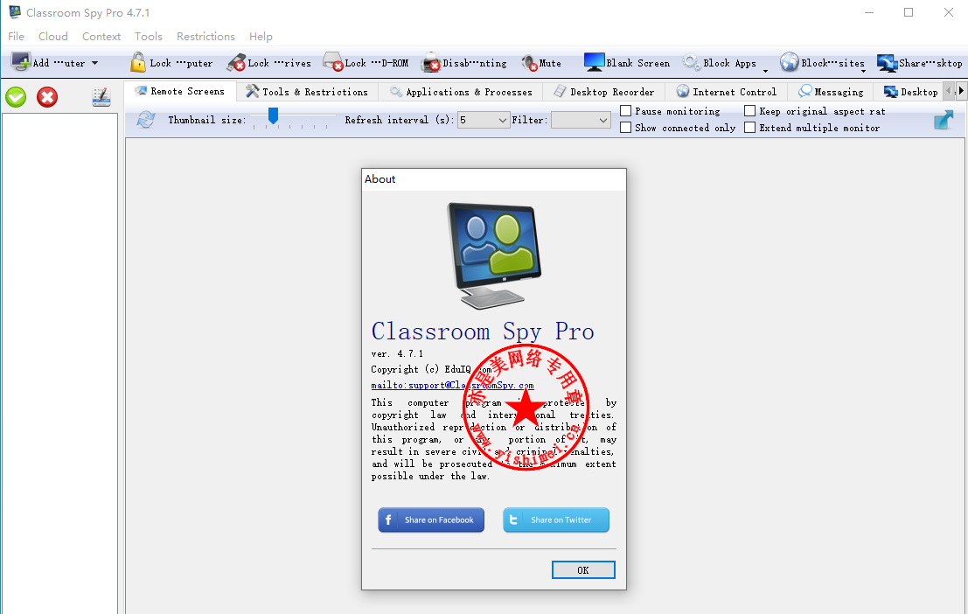Click the pop-out arrow icon at right
This screenshot has width=968, height=614.
click(944, 119)
